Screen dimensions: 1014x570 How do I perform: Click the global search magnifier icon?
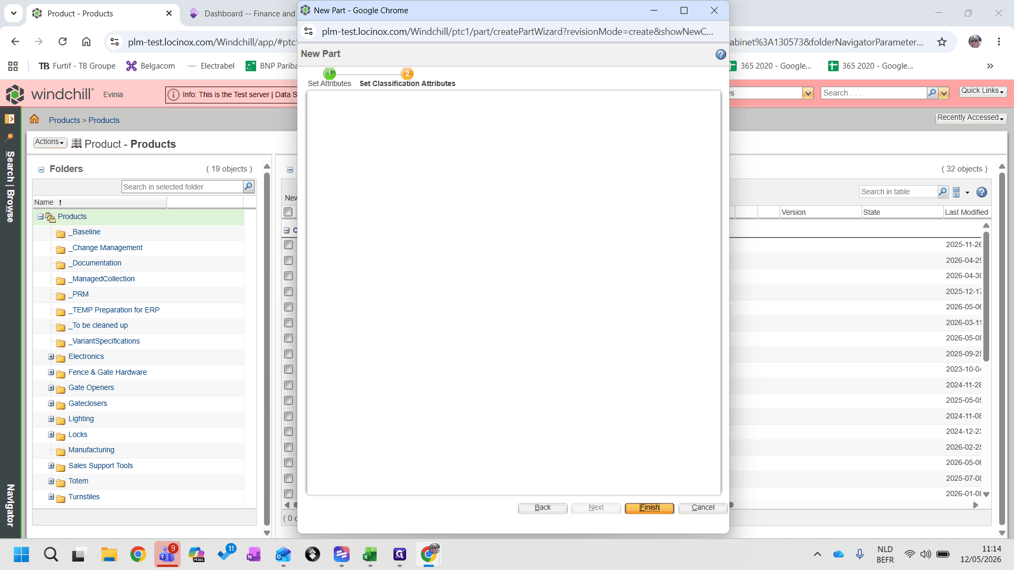[932, 93]
